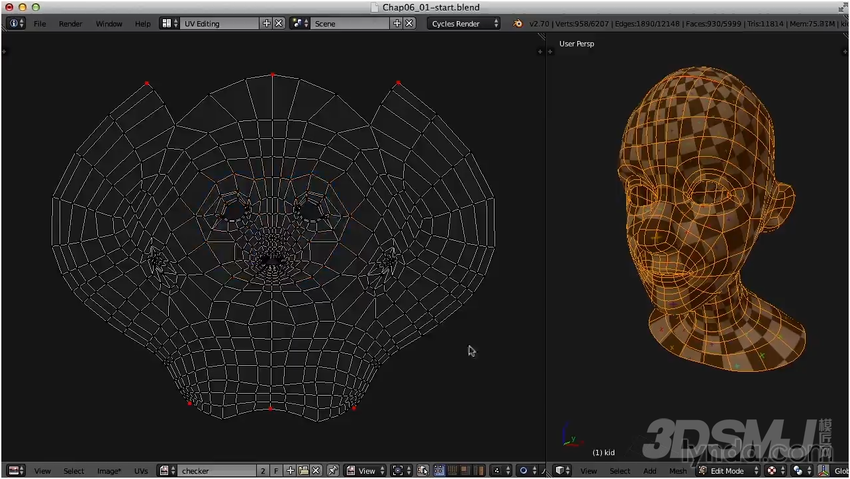Click the UV Editing layout name field
Viewport: 850px width, 479px height.
coord(219,23)
